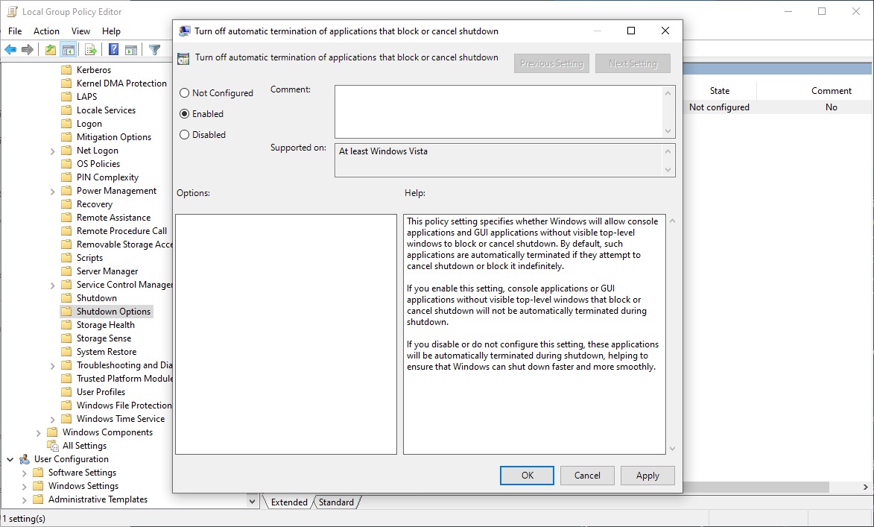The image size is (874, 527).
Task: Go up one level folder icon
Action: [51, 50]
